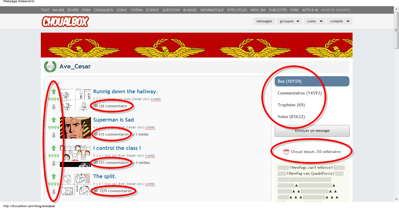Click the "Envoyer un message" button
Screen dimensions: 399x208
312,131
